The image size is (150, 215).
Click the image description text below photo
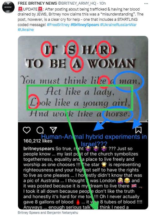click(48, 213)
